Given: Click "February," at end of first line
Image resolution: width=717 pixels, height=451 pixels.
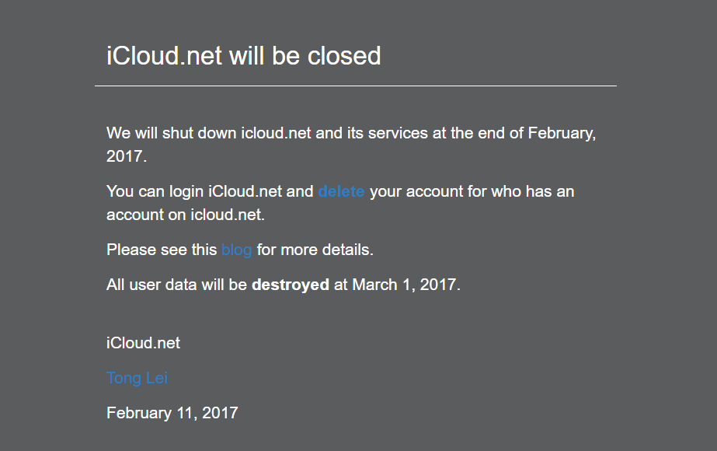Looking at the screenshot, I should click(562, 133).
